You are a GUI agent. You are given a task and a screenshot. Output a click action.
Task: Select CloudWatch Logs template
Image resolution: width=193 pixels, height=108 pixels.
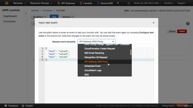105,70
